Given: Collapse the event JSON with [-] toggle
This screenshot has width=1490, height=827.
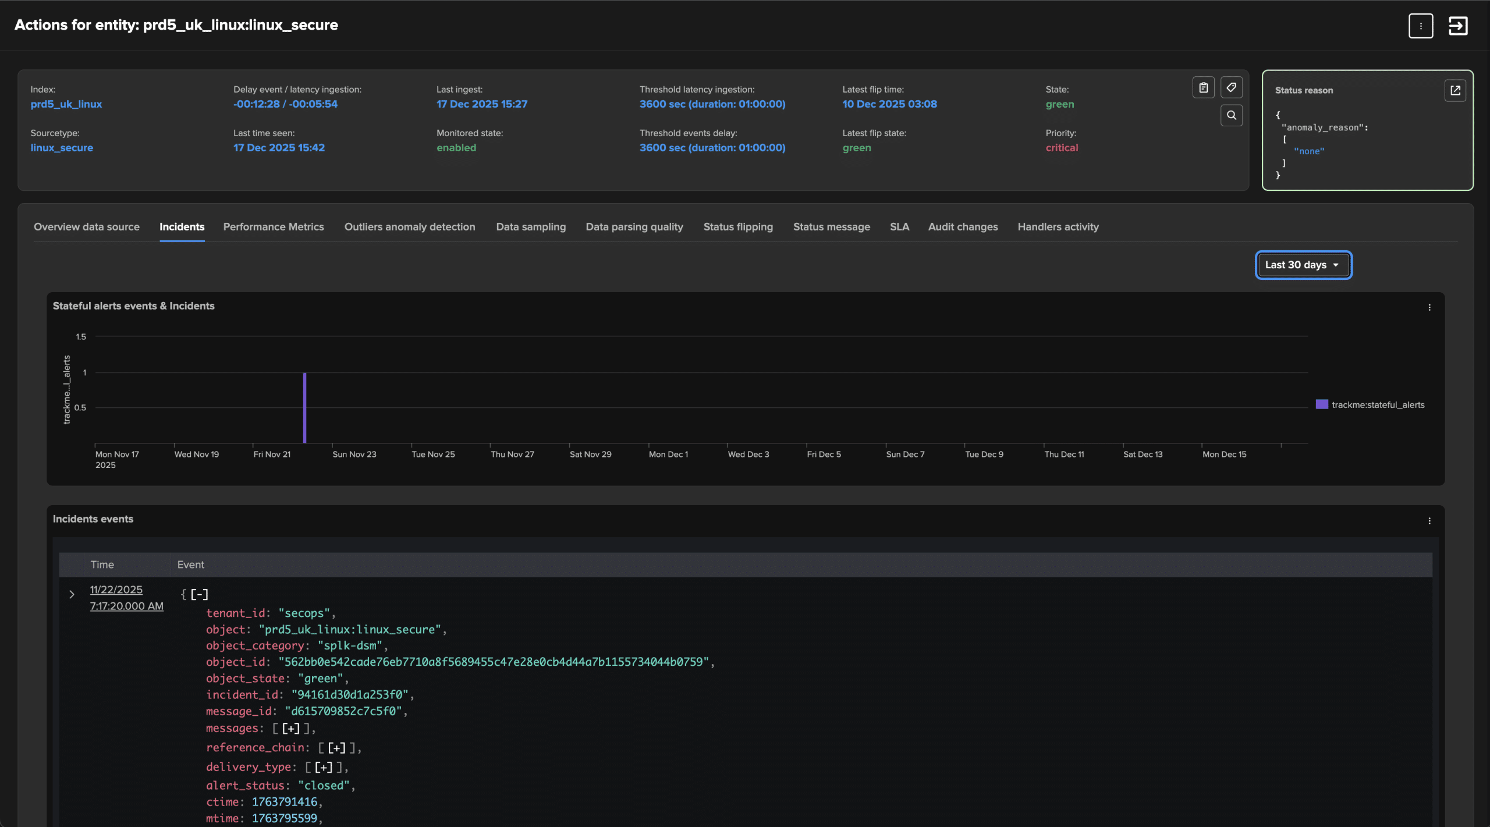Looking at the screenshot, I should coord(199,594).
